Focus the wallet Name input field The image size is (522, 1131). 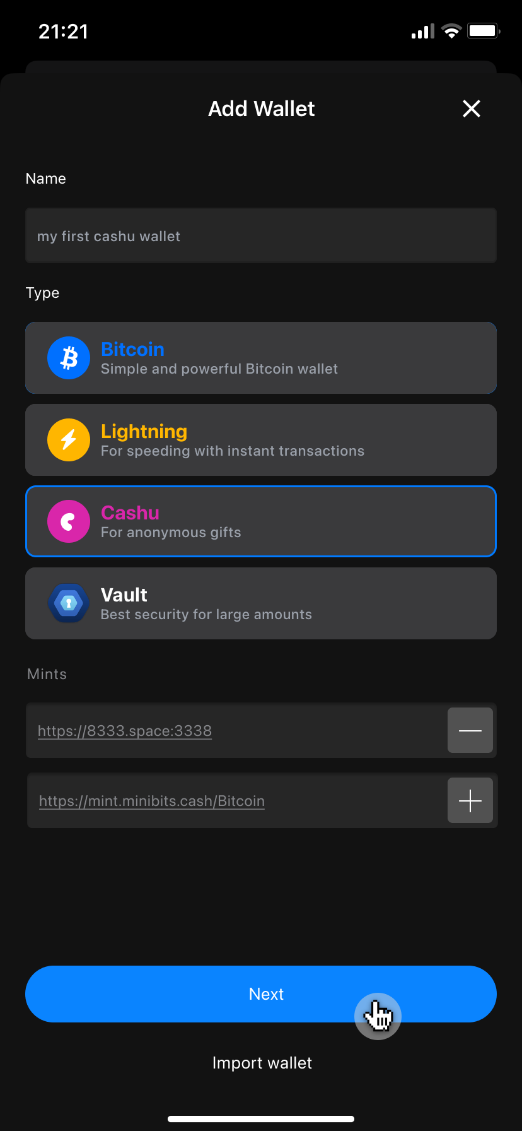click(261, 236)
